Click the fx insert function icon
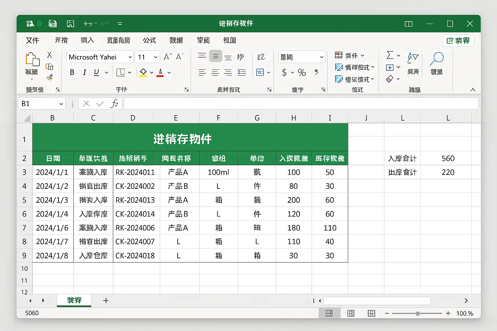The width and height of the screenshot is (497, 331). click(114, 104)
